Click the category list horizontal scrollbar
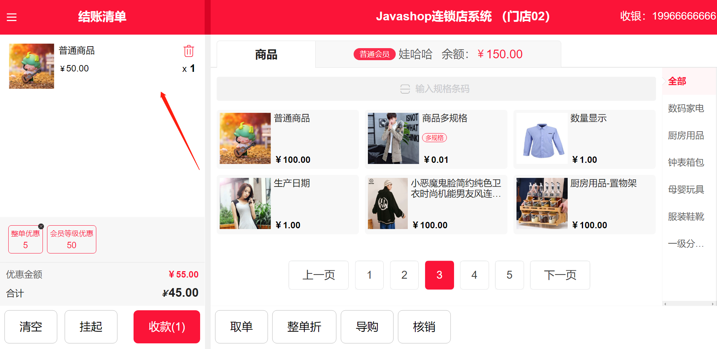 (689, 304)
